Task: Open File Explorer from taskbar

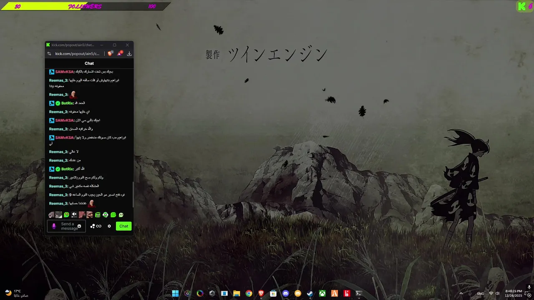Action: pos(237,293)
